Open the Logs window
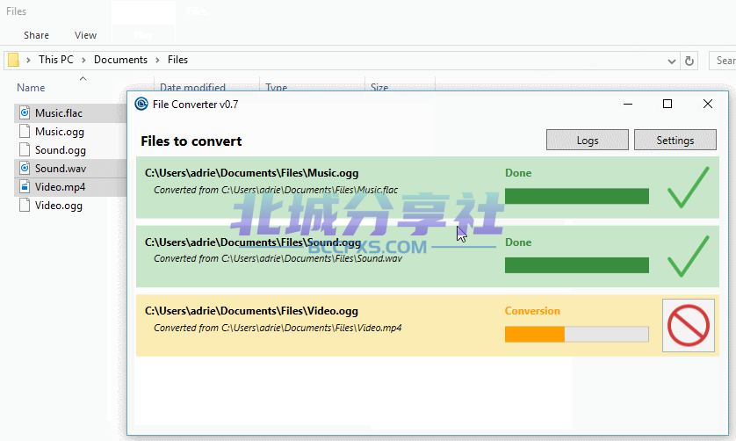The height and width of the screenshot is (441, 736). coord(588,140)
